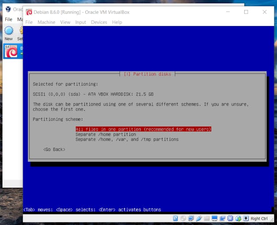The image size is (277, 225).
Task: Click the 'Partition disks' dialog title
Action: click(x=148, y=74)
